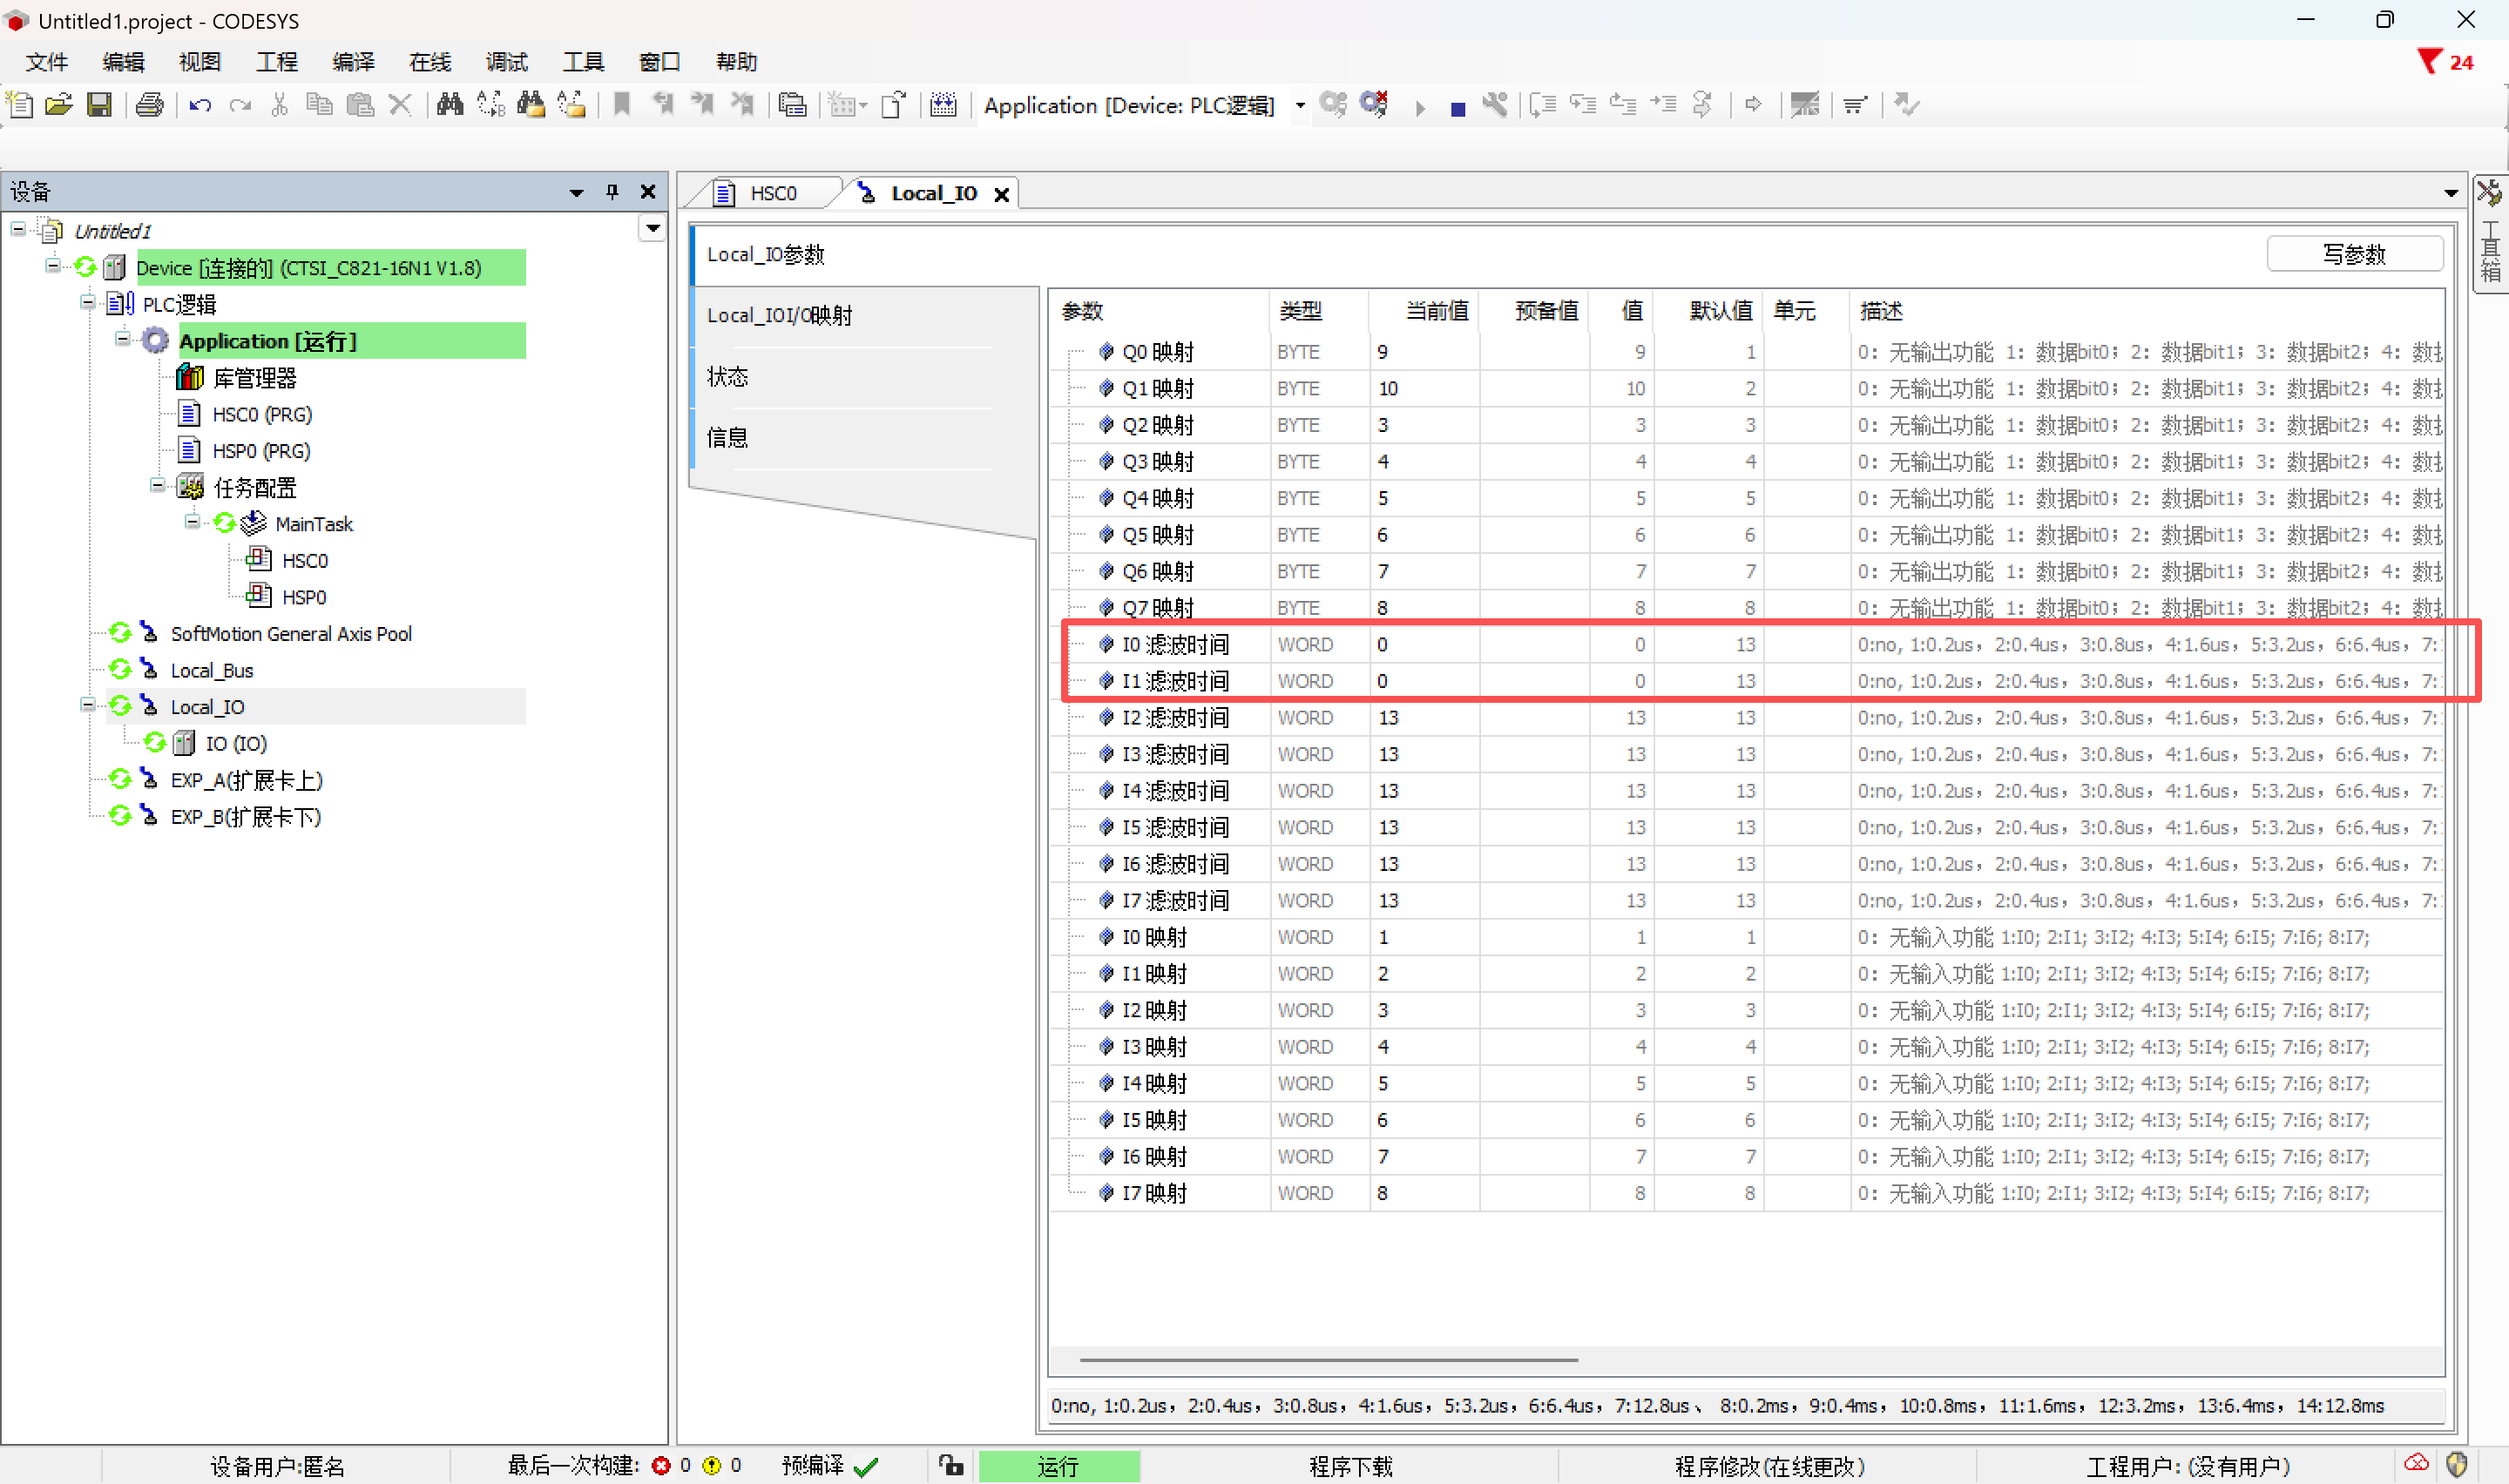Click the wrench debug tools icon
This screenshot has height=1484, width=2509.
pos(1495,105)
